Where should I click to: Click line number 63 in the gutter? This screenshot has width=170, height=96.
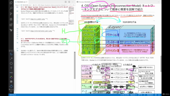17,7
